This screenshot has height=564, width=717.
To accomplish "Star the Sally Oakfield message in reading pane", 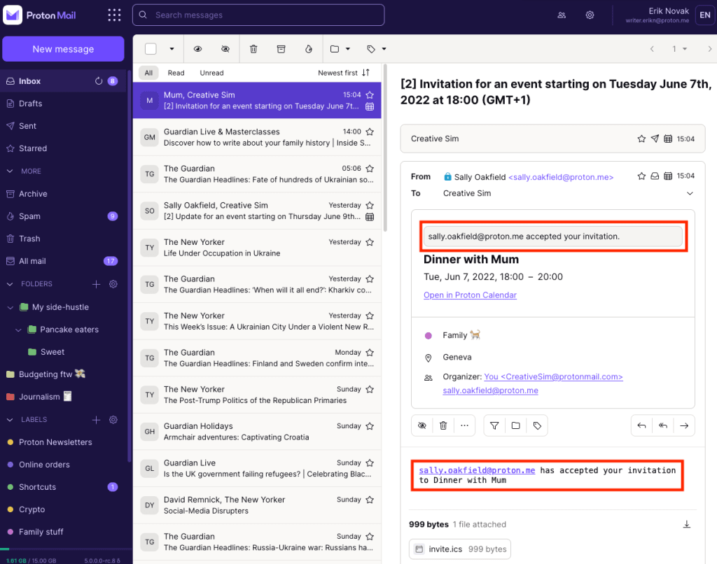I will pyautogui.click(x=641, y=176).
